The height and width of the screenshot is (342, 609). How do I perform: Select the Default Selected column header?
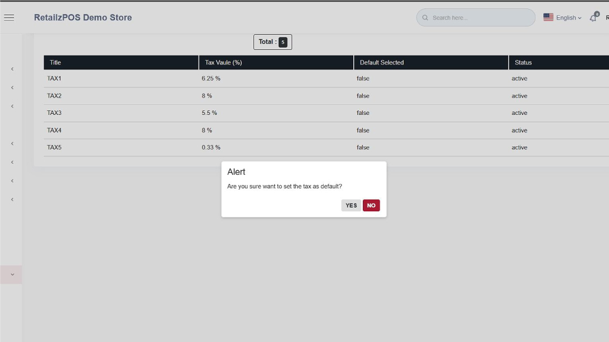(381, 62)
